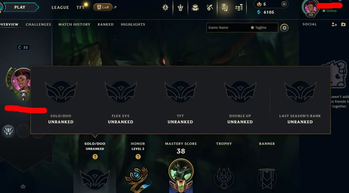Open the Collection backpack icon
The height and width of the screenshot is (193, 349).
[195, 8]
